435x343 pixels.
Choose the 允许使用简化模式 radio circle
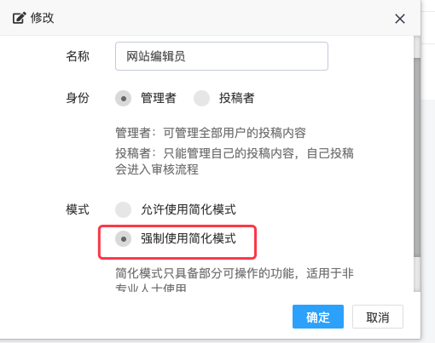click(x=123, y=210)
